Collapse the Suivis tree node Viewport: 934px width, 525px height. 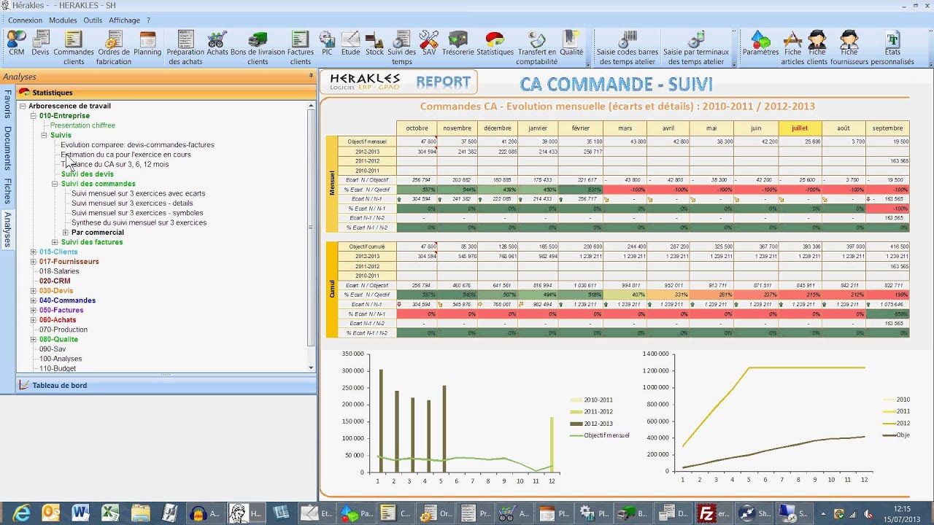(44, 136)
